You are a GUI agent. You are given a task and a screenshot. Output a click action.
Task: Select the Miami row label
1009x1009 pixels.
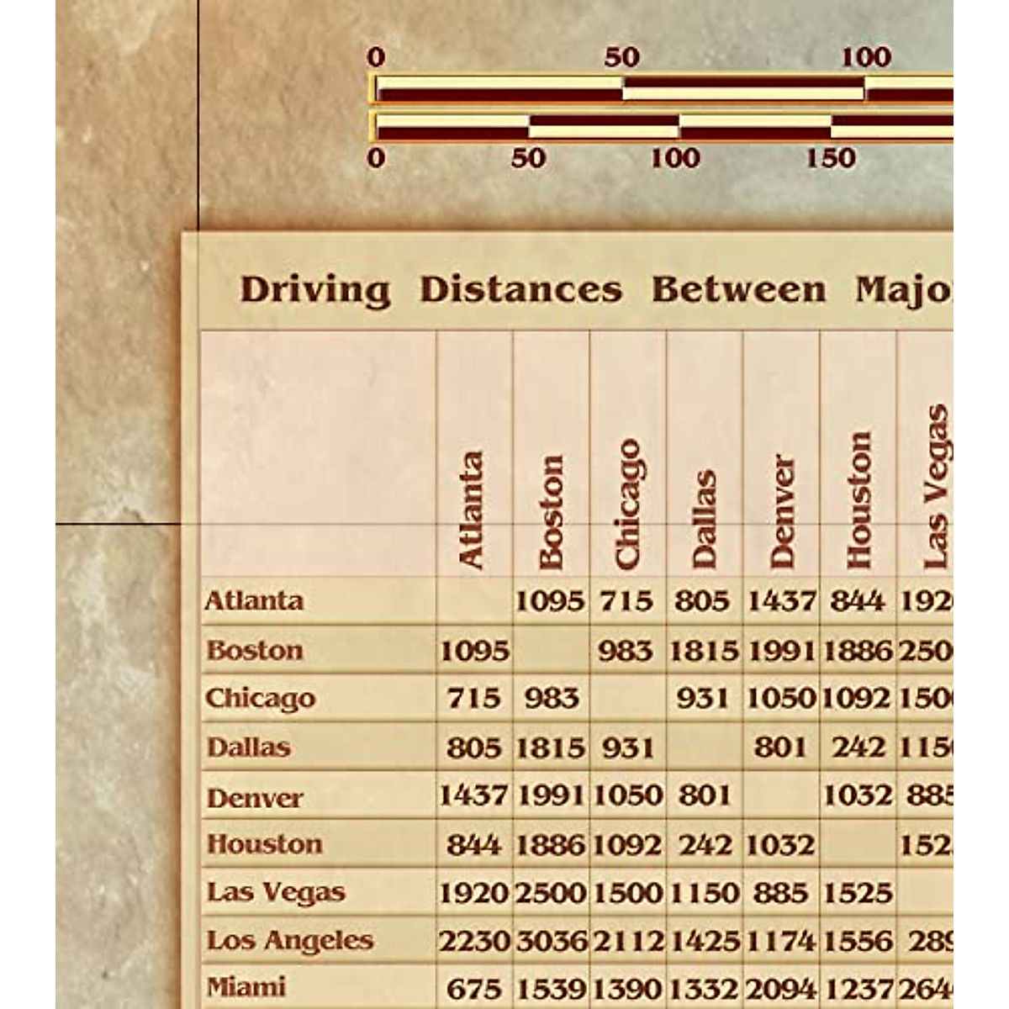pyautogui.click(x=246, y=986)
